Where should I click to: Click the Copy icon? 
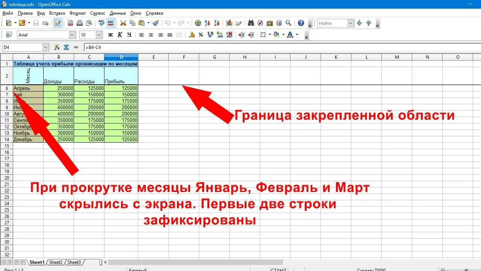(x=132, y=23)
